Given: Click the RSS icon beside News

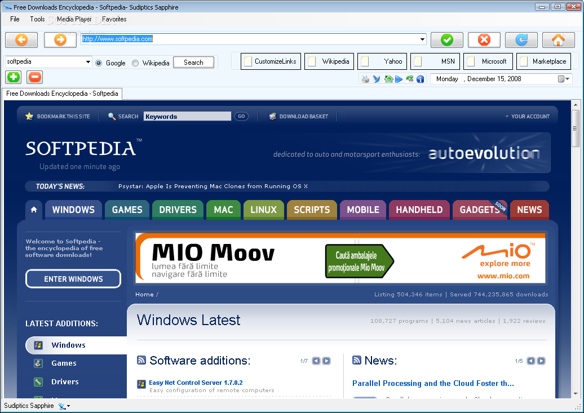Looking at the screenshot, I should (356, 360).
